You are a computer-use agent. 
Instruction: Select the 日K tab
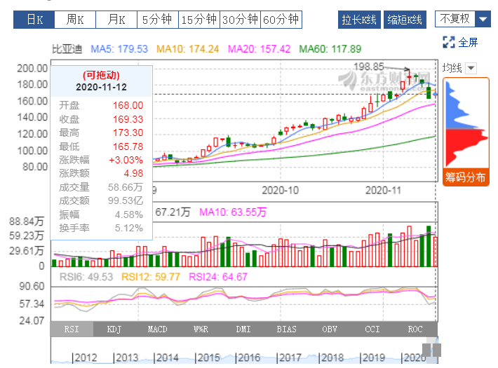[34, 20]
